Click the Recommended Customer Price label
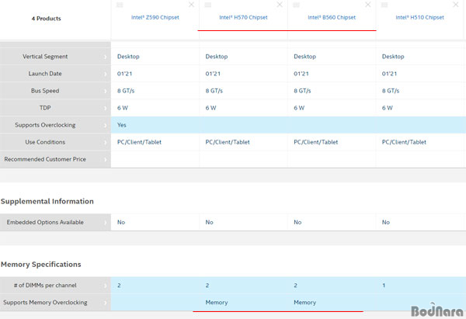The height and width of the screenshot is (319, 466). 45,159
